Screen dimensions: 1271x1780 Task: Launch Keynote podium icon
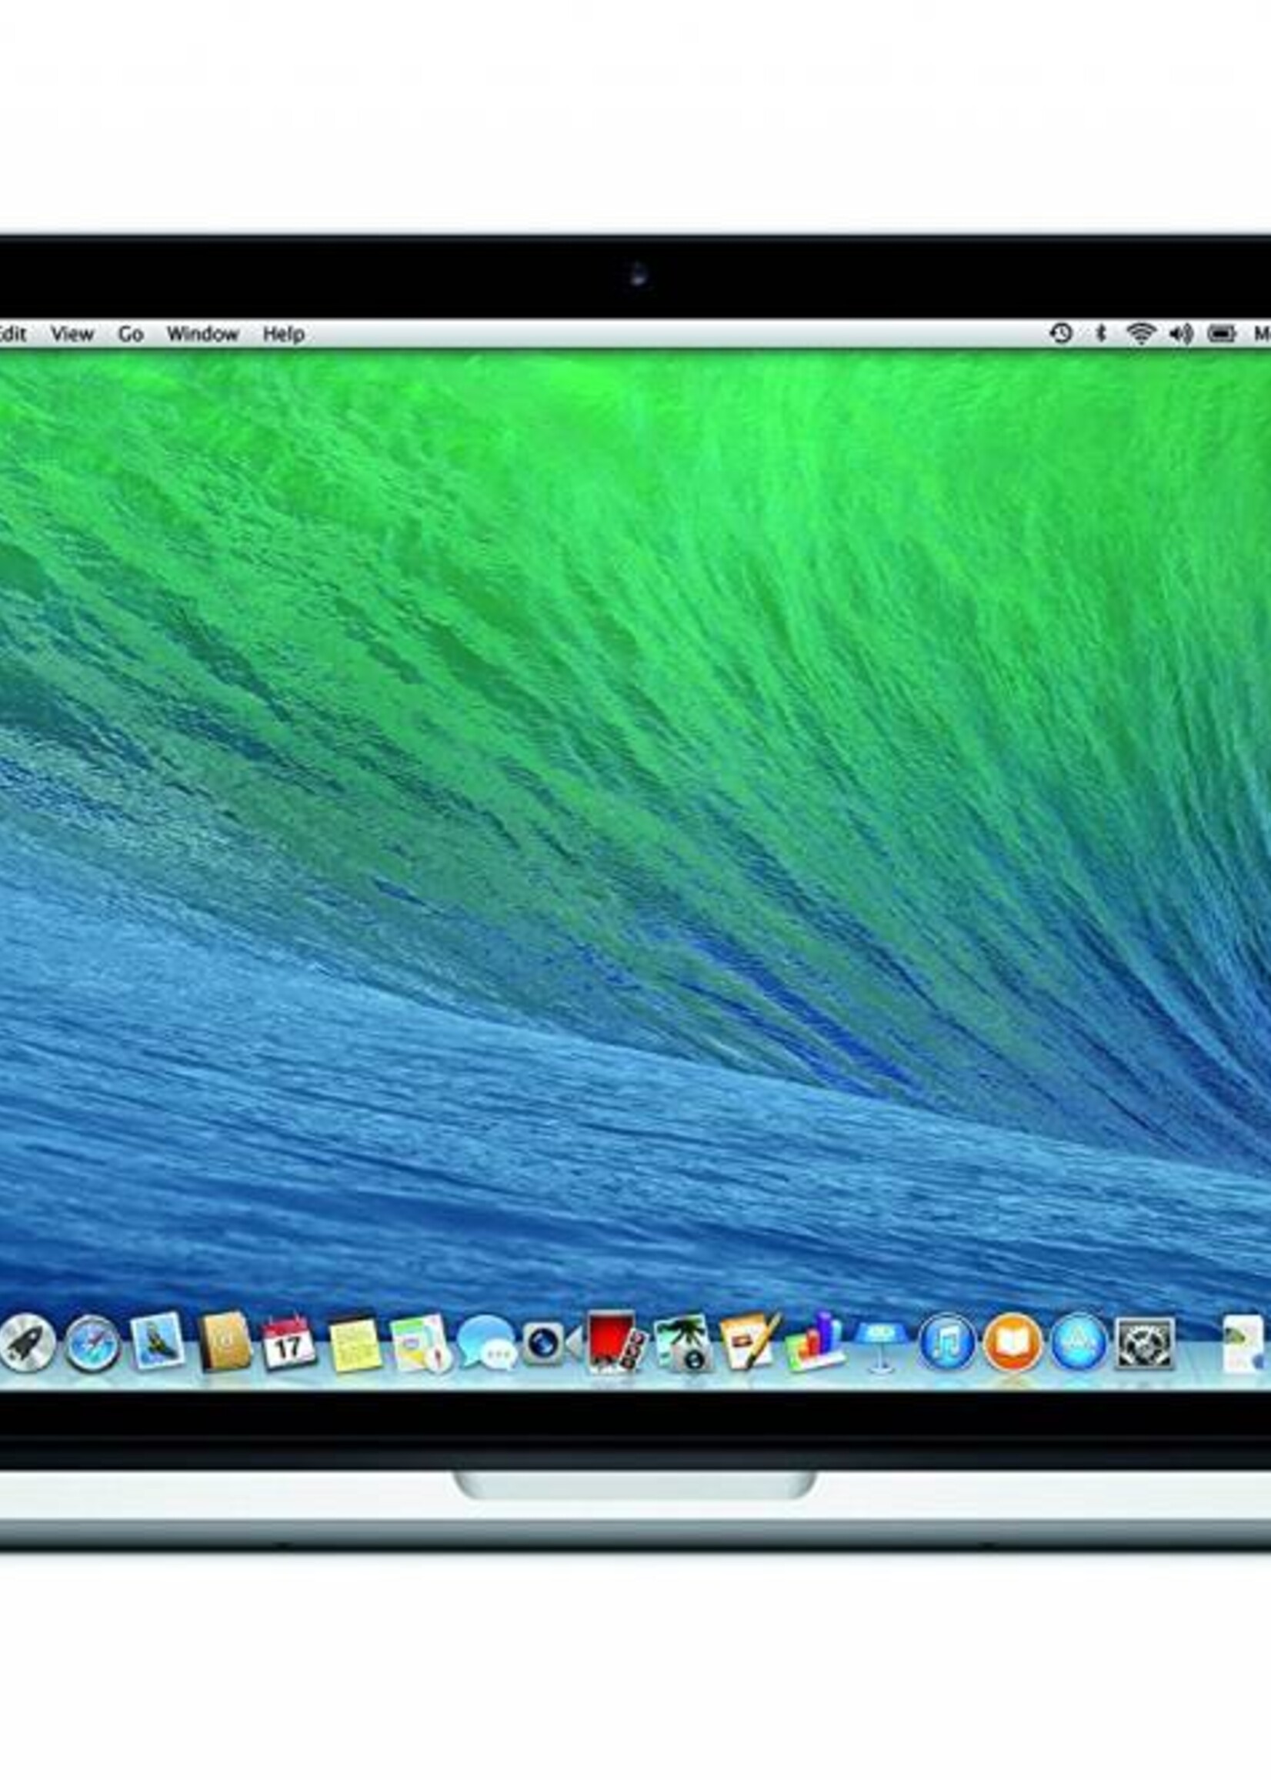pyautogui.click(x=880, y=1343)
